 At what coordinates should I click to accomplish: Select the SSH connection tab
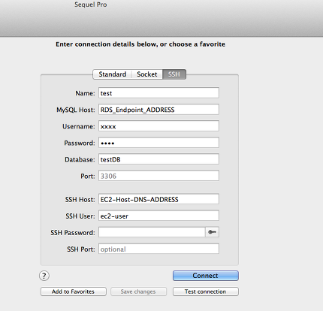coord(174,74)
